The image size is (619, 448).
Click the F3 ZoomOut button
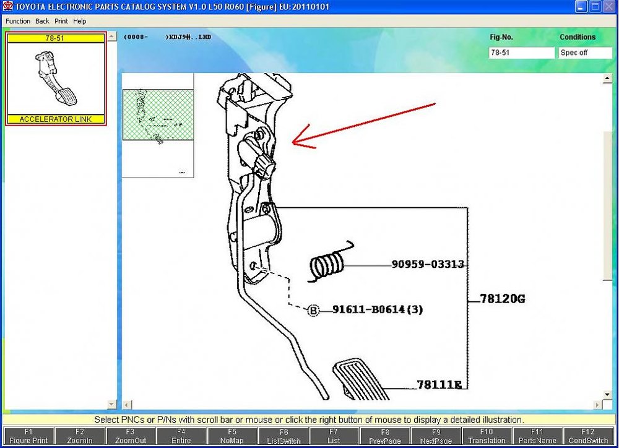(130, 436)
